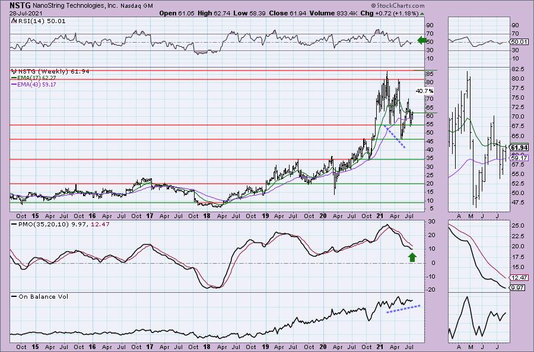Click the 12.47 PMO signal value tag
534x352 pixels.
click(520, 278)
